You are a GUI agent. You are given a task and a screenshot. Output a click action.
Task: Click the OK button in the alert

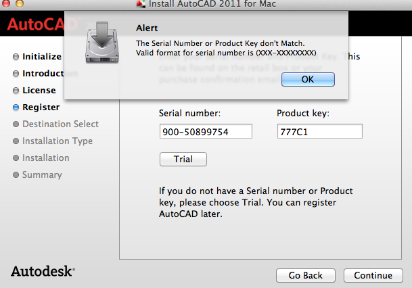click(x=308, y=79)
